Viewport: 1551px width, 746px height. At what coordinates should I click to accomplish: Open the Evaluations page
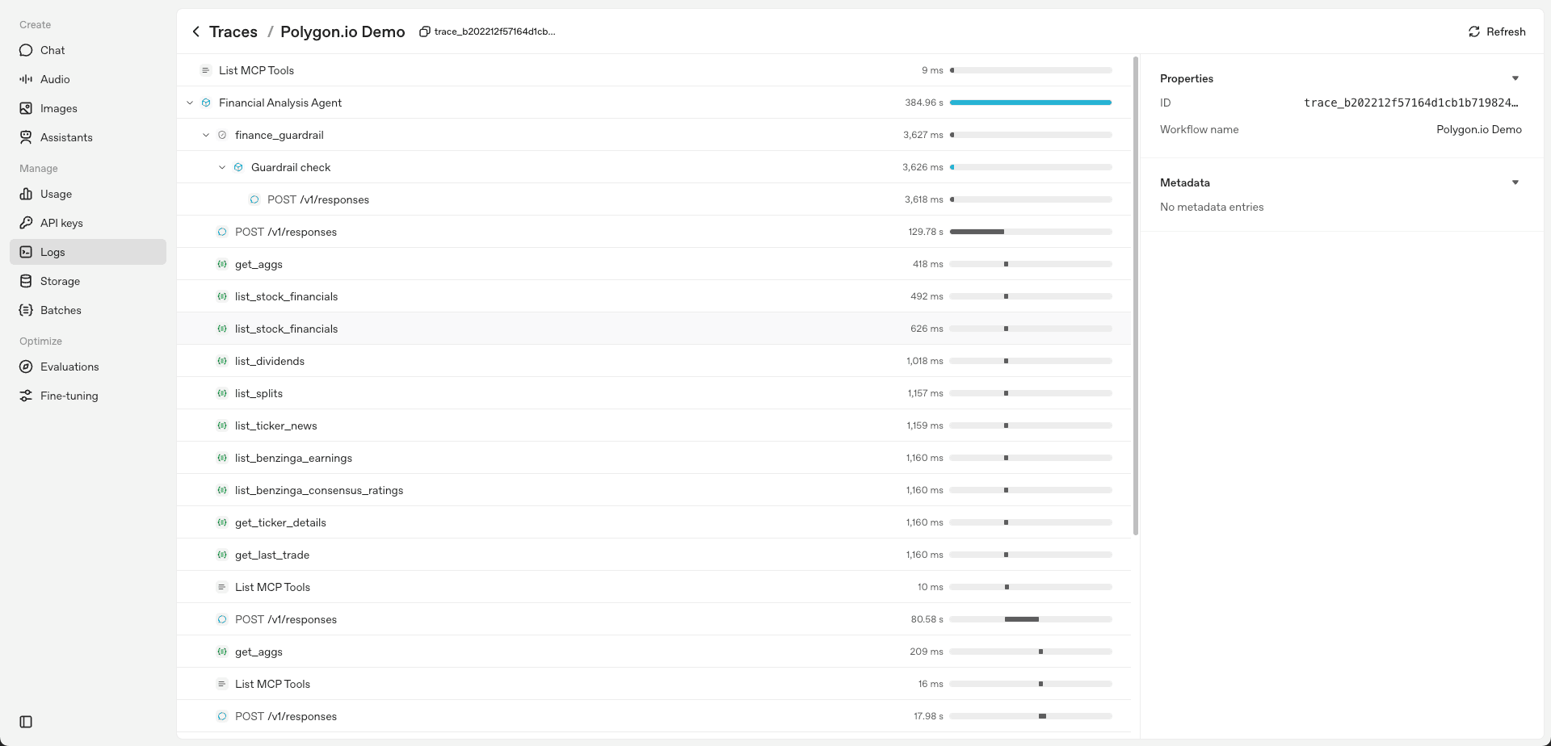tap(69, 367)
